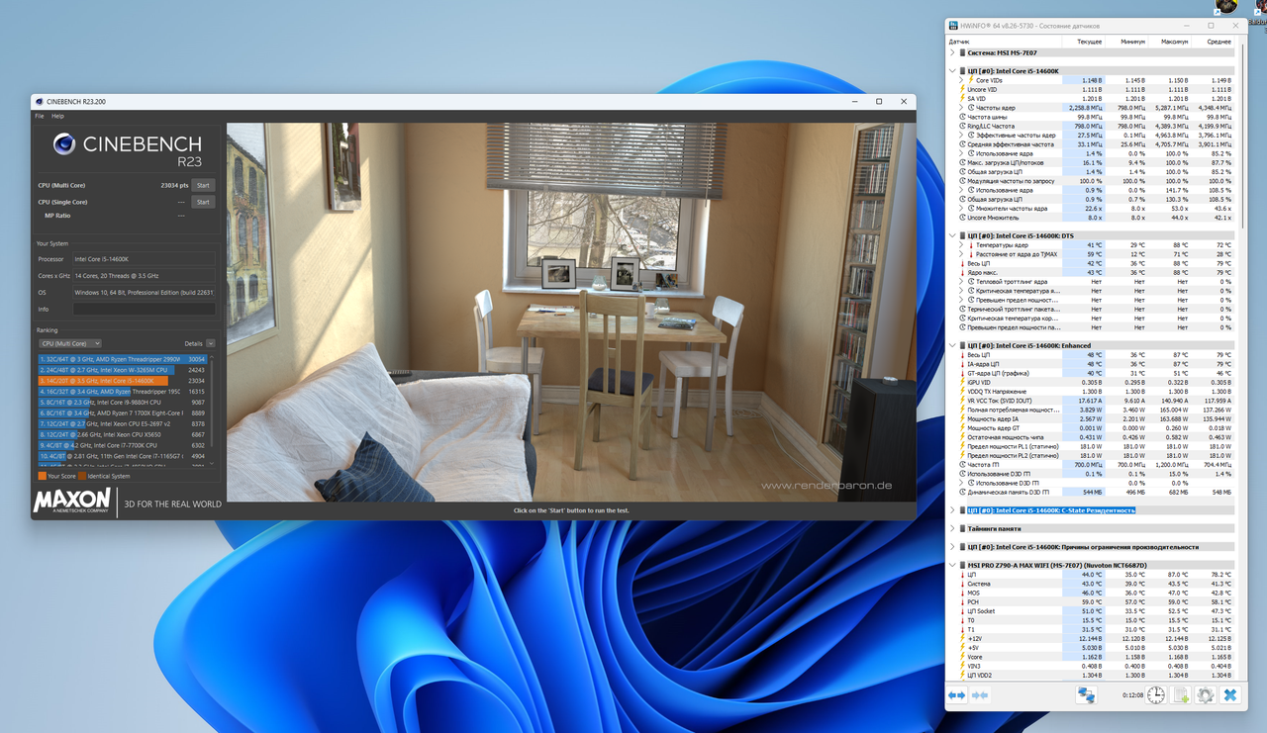This screenshot has width=1267, height=733.
Task: Click the network remote monitoring icon
Action: (x=1086, y=695)
